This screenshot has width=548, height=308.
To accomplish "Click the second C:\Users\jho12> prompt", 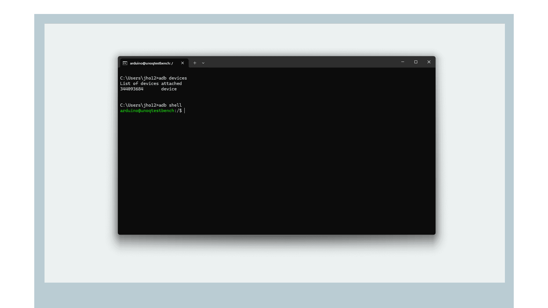I will 139,105.
